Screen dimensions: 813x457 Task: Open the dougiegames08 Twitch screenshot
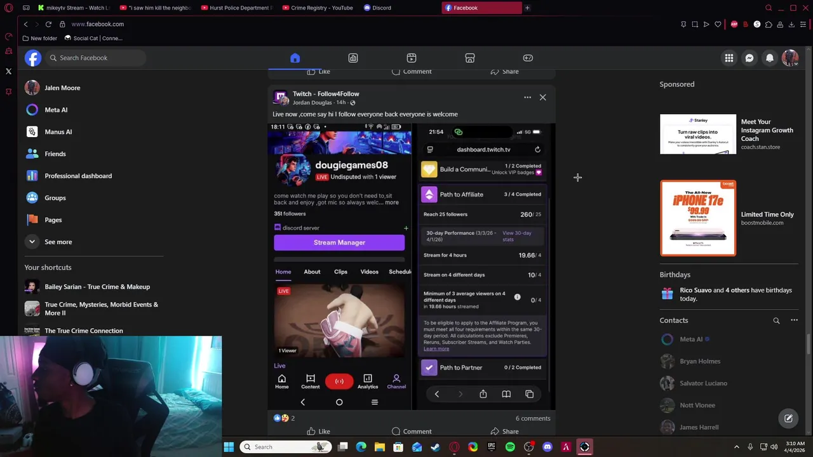[x=339, y=267]
